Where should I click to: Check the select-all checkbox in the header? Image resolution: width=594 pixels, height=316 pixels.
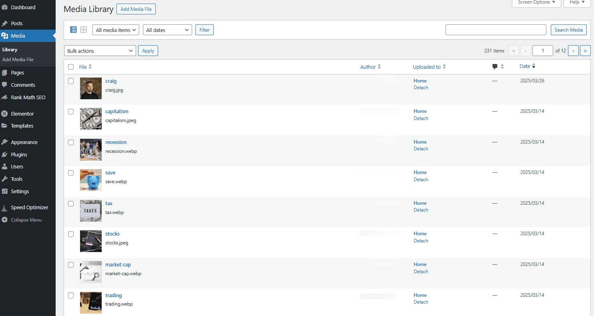click(71, 67)
